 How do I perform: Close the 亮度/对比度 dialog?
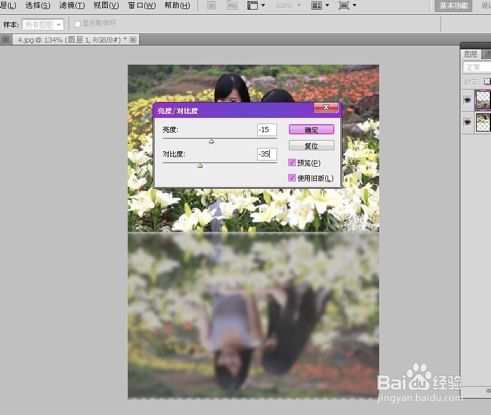point(326,107)
